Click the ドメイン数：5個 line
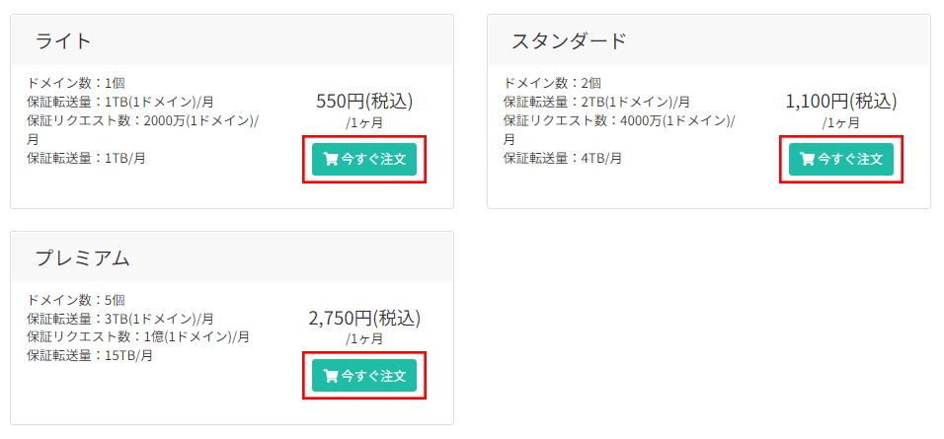Image resolution: width=944 pixels, height=439 pixels. pos(76,300)
